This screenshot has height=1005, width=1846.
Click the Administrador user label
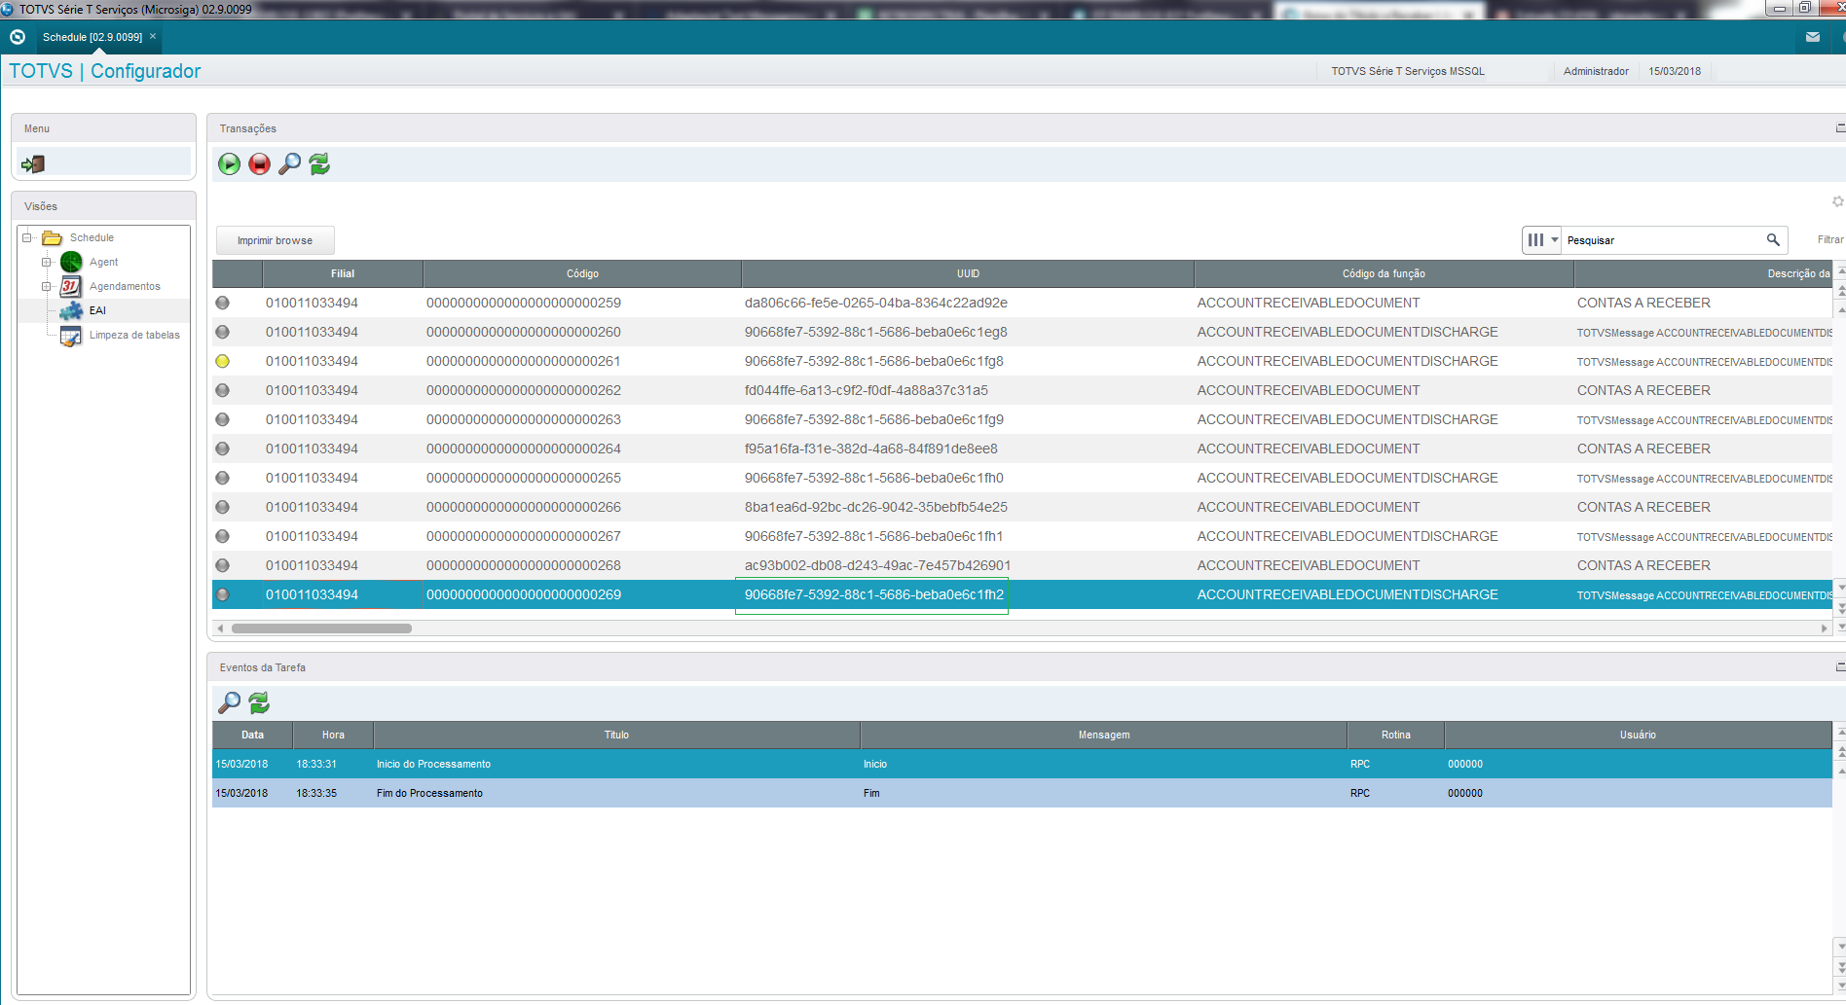tap(1596, 71)
